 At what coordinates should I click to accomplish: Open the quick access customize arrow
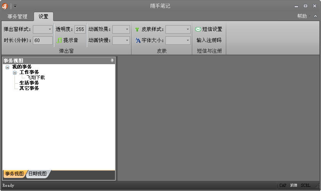pyautogui.click(x=15, y=6)
